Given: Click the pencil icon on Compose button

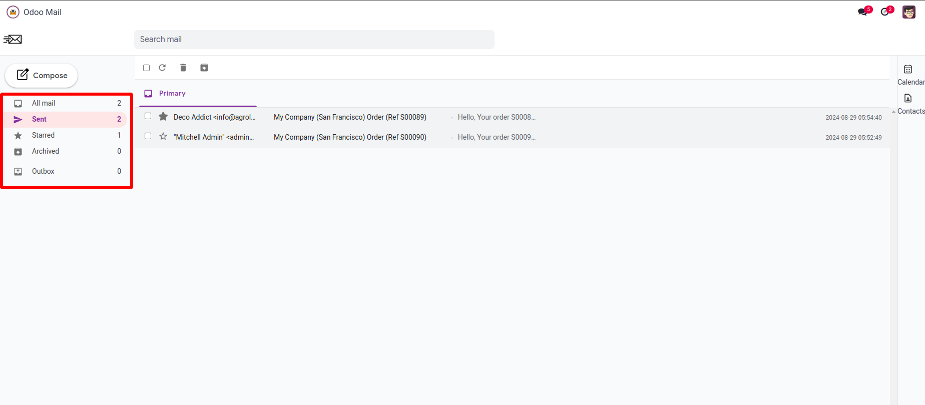Looking at the screenshot, I should click(x=23, y=75).
